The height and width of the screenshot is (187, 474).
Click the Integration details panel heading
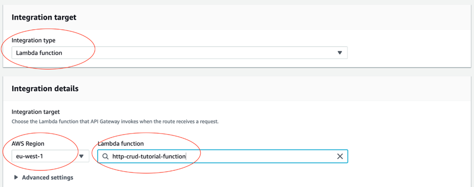(45, 89)
